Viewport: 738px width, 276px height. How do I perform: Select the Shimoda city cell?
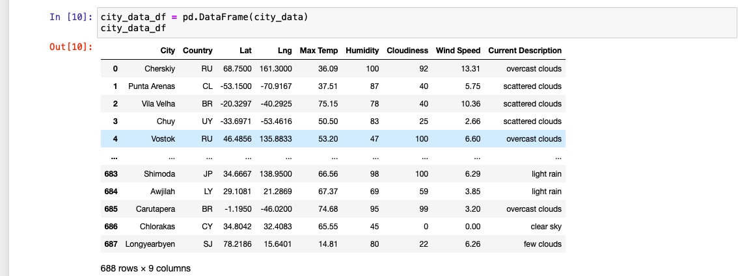[x=159, y=173]
